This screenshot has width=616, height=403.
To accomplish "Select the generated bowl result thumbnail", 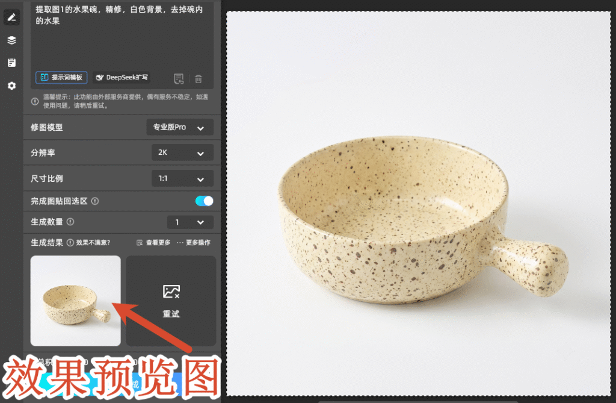I will click(75, 301).
